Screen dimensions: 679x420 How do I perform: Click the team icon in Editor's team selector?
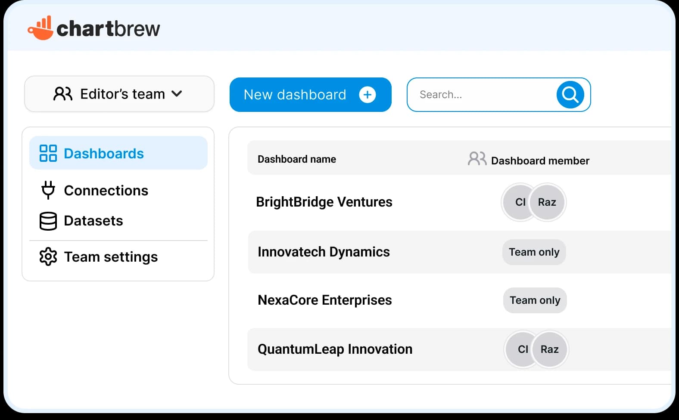pyautogui.click(x=63, y=94)
